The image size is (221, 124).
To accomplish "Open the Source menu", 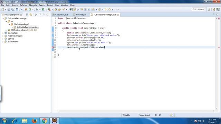I will (15, 5).
